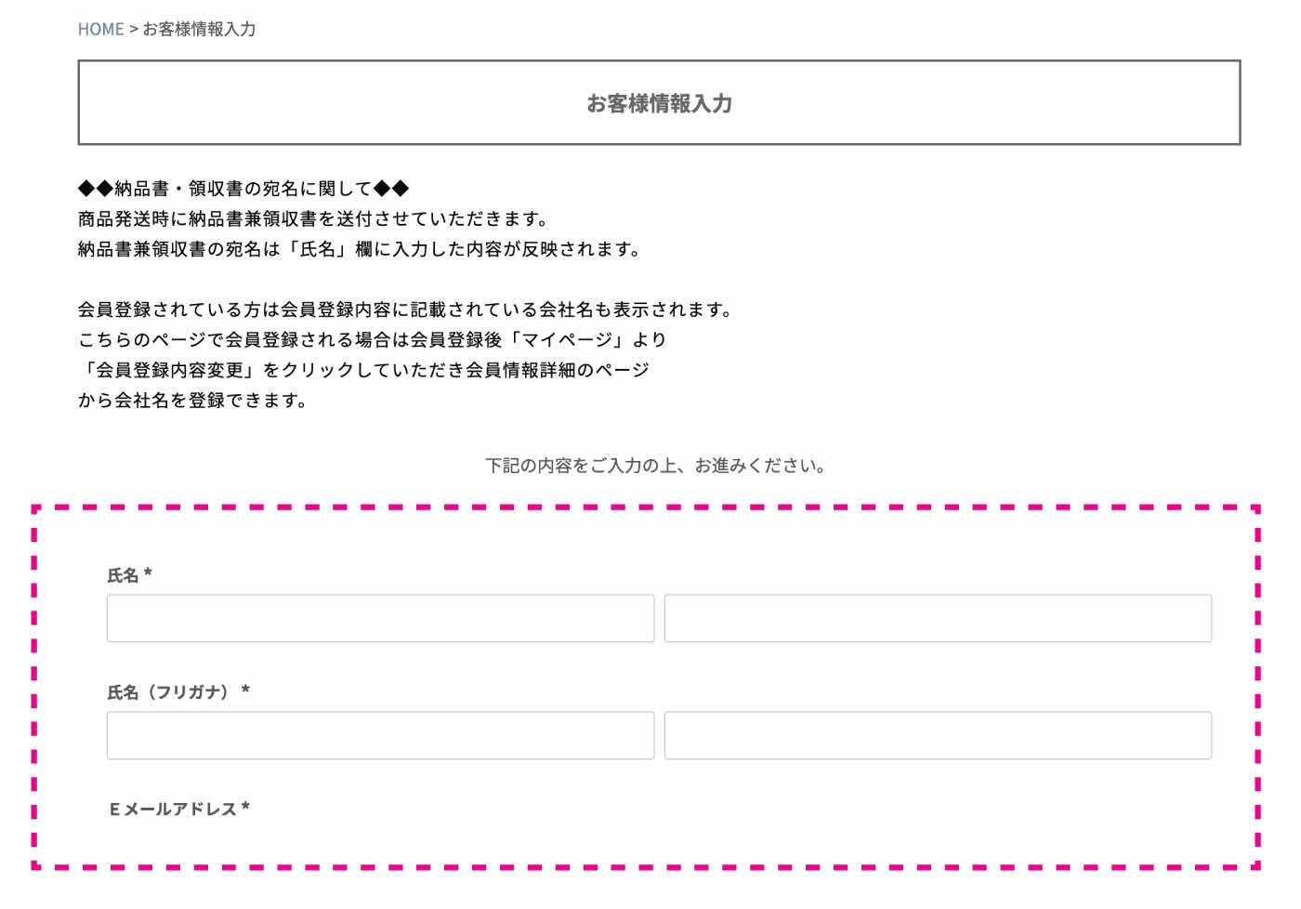Click the 氏名 first name input field

click(x=938, y=618)
